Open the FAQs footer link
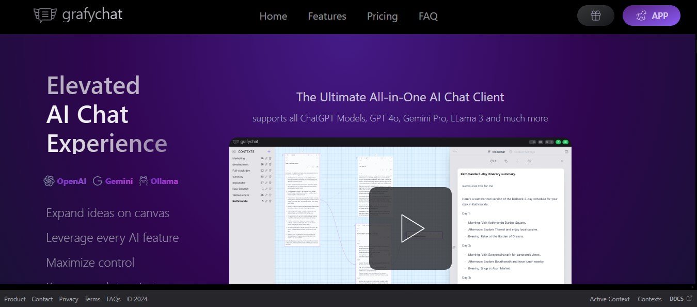 coord(114,299)
